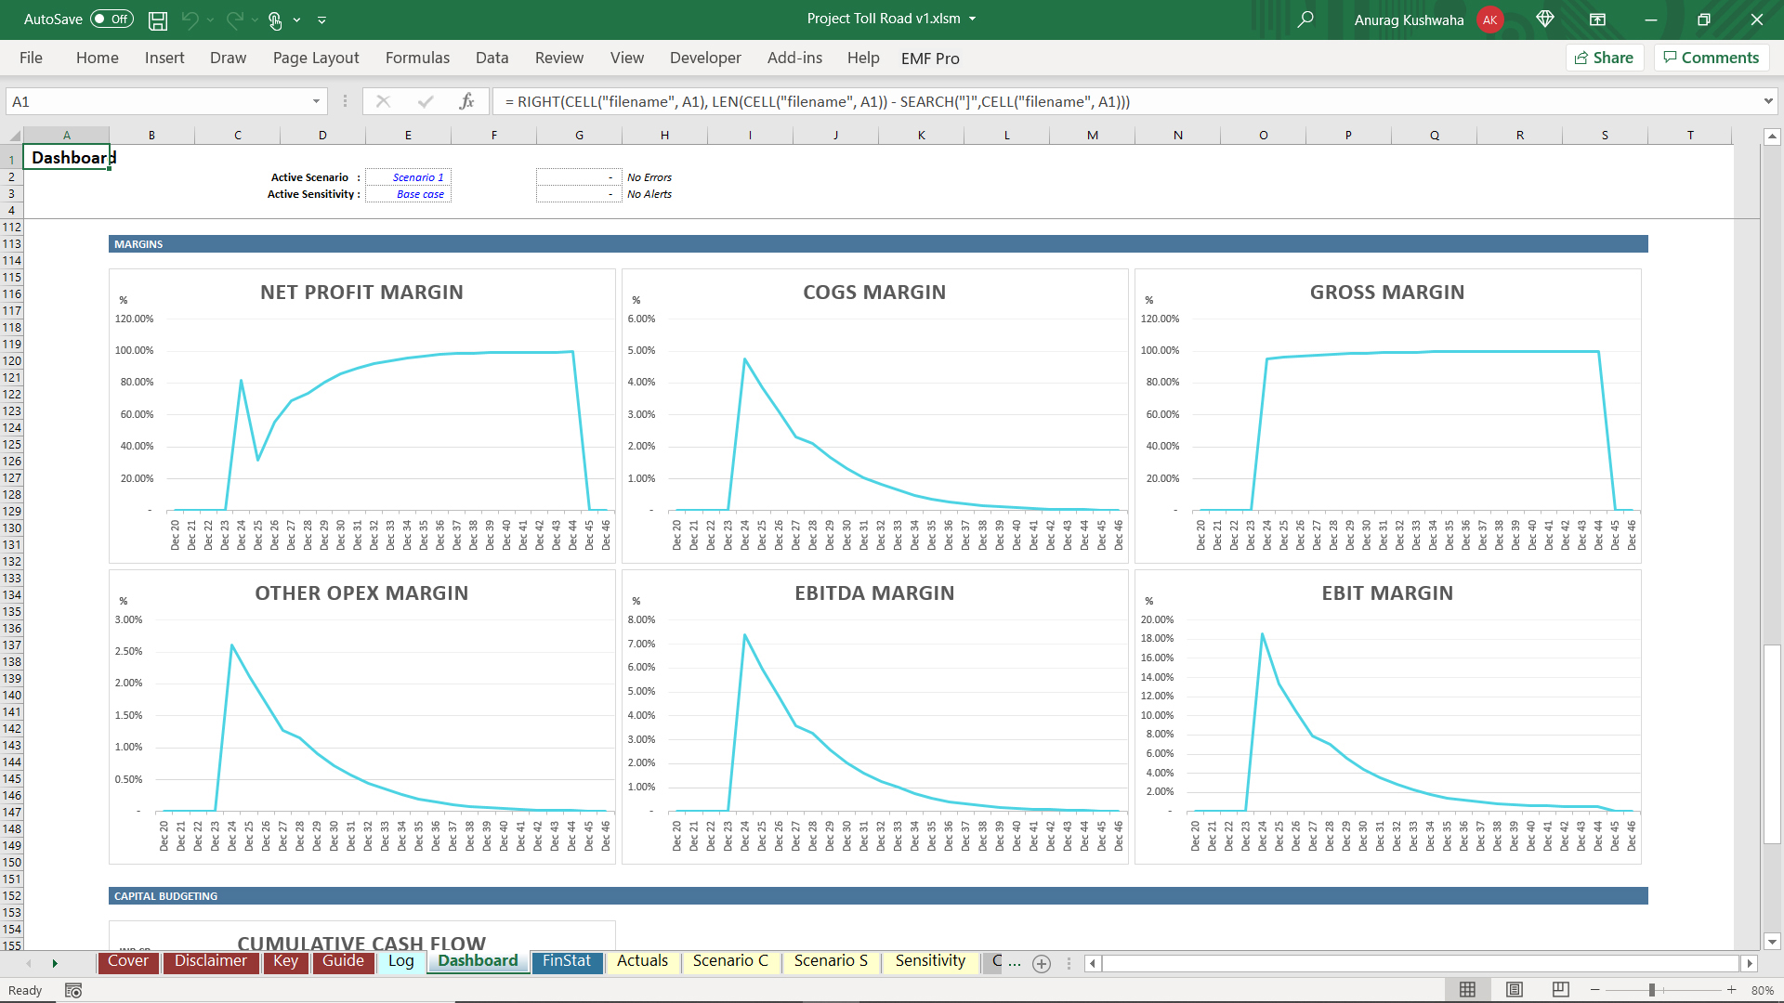Screen dimensions: 1784x1003
Task: Click the Share button
Action: 1605,58
